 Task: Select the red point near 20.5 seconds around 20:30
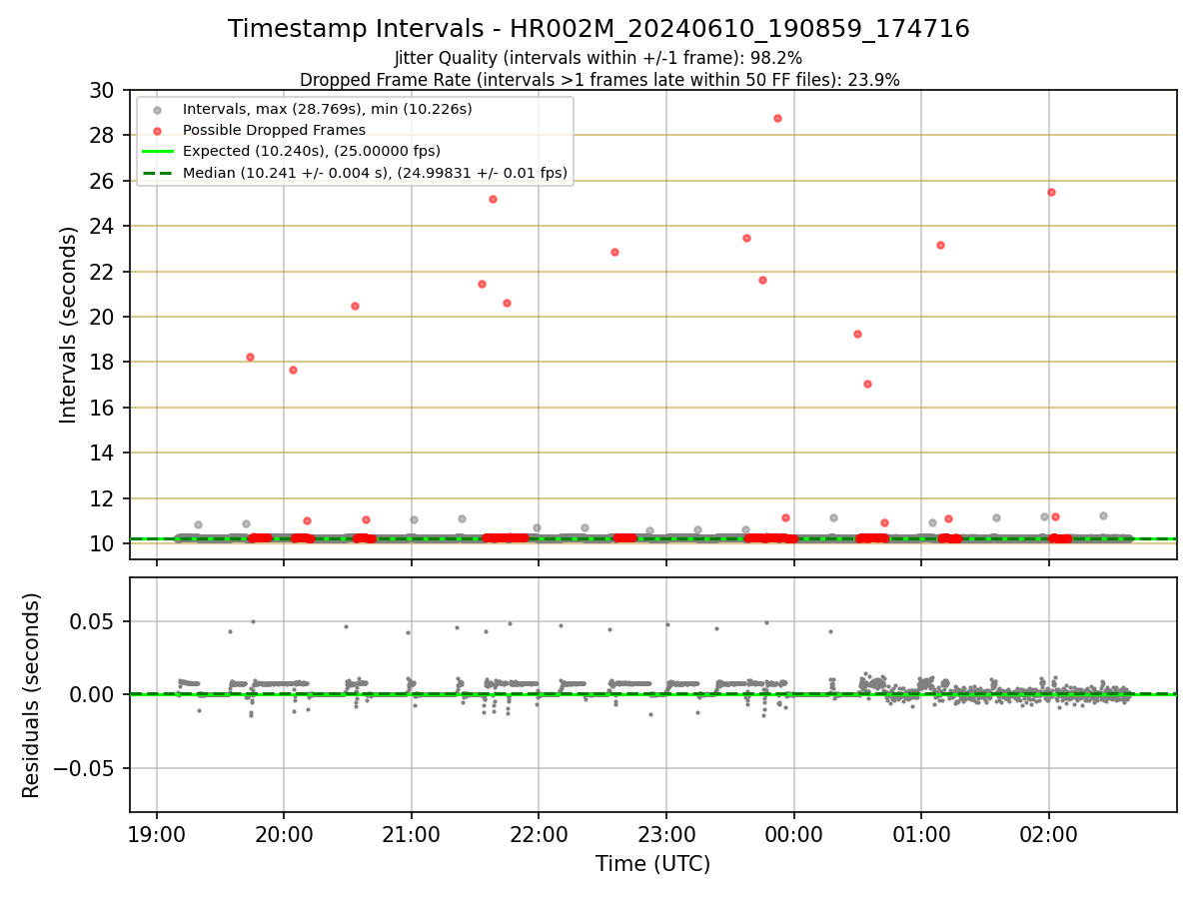coord(355,306)
